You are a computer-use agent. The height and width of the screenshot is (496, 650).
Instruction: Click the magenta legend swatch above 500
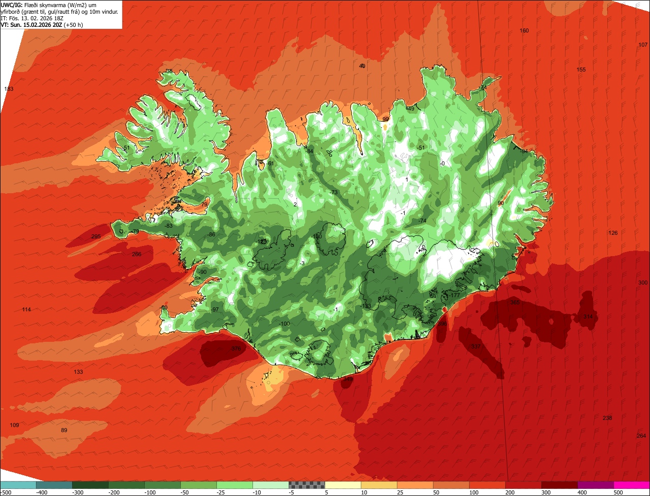click(x=632, y=485)
